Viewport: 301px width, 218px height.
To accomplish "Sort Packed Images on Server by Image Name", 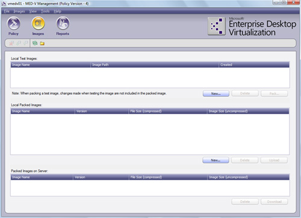I will [42, 177].
